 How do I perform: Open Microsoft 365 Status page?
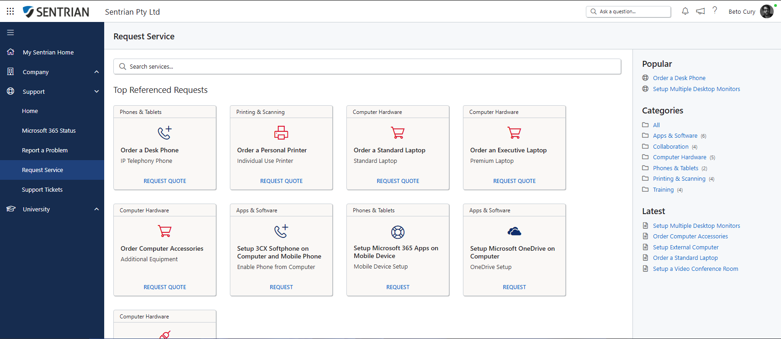(49, 130)
